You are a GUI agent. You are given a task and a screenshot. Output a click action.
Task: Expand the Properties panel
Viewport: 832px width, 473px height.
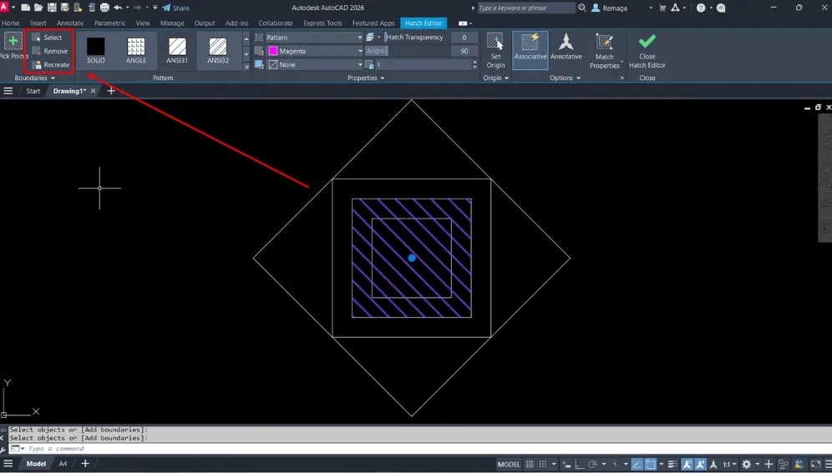[366, 78]
